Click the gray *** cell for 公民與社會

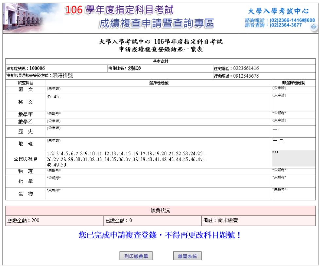tap(294, 158)
